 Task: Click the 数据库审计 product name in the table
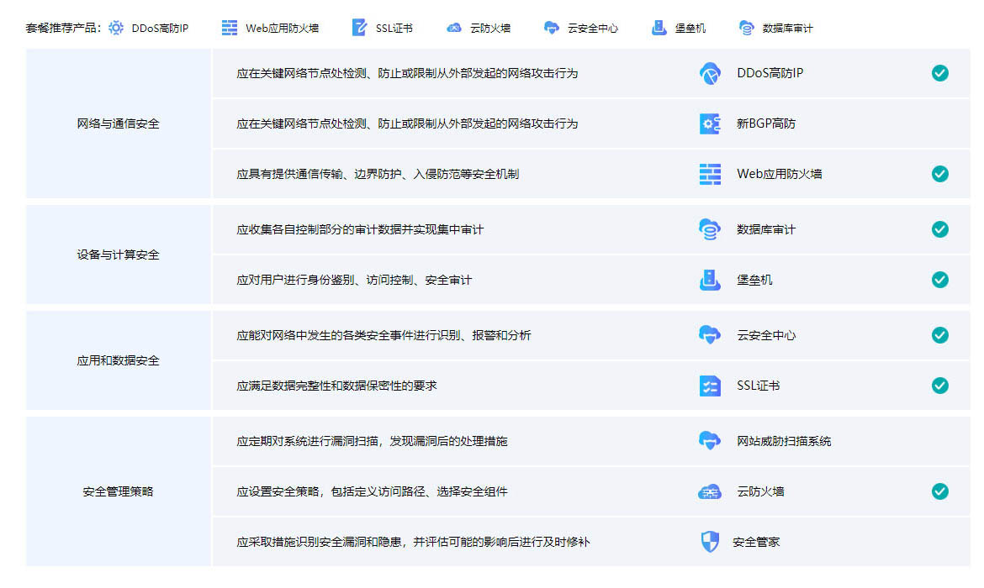pyautogui.click(x=765, y=229)
